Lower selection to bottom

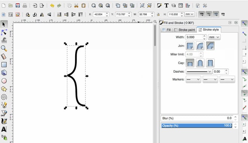[59, 15]
